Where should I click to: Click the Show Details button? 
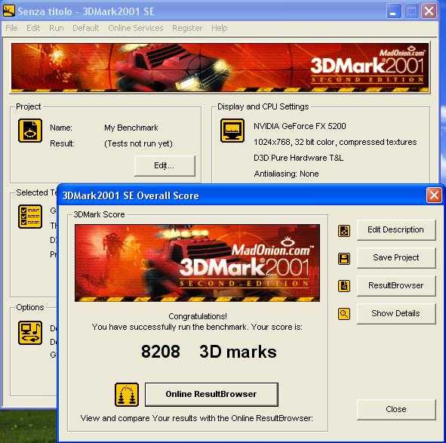pyautogui.click(x=396, y=313)
